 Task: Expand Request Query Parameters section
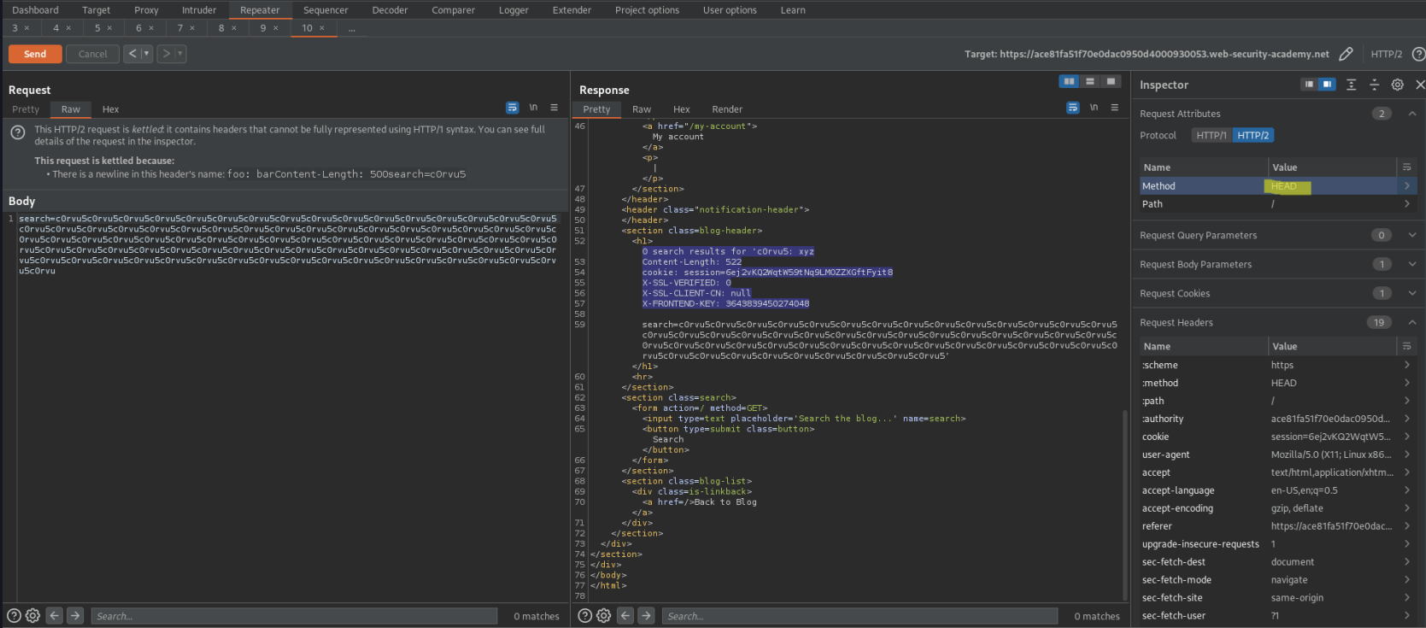(x=1412, y=235)
